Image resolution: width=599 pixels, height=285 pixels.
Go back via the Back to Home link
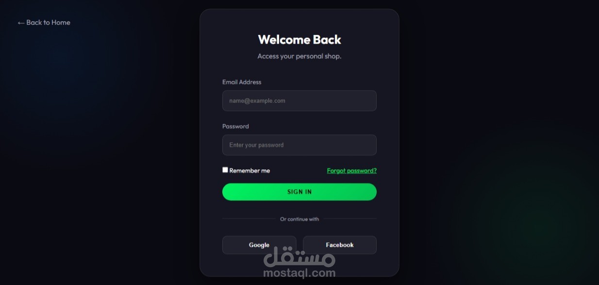pos(44,23)
